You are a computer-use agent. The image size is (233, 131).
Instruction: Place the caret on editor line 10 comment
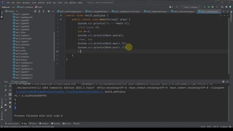click(x=79, y=51)
